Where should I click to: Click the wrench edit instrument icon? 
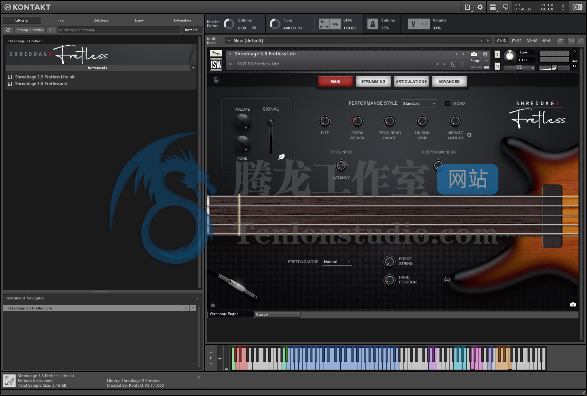point(216,53)
